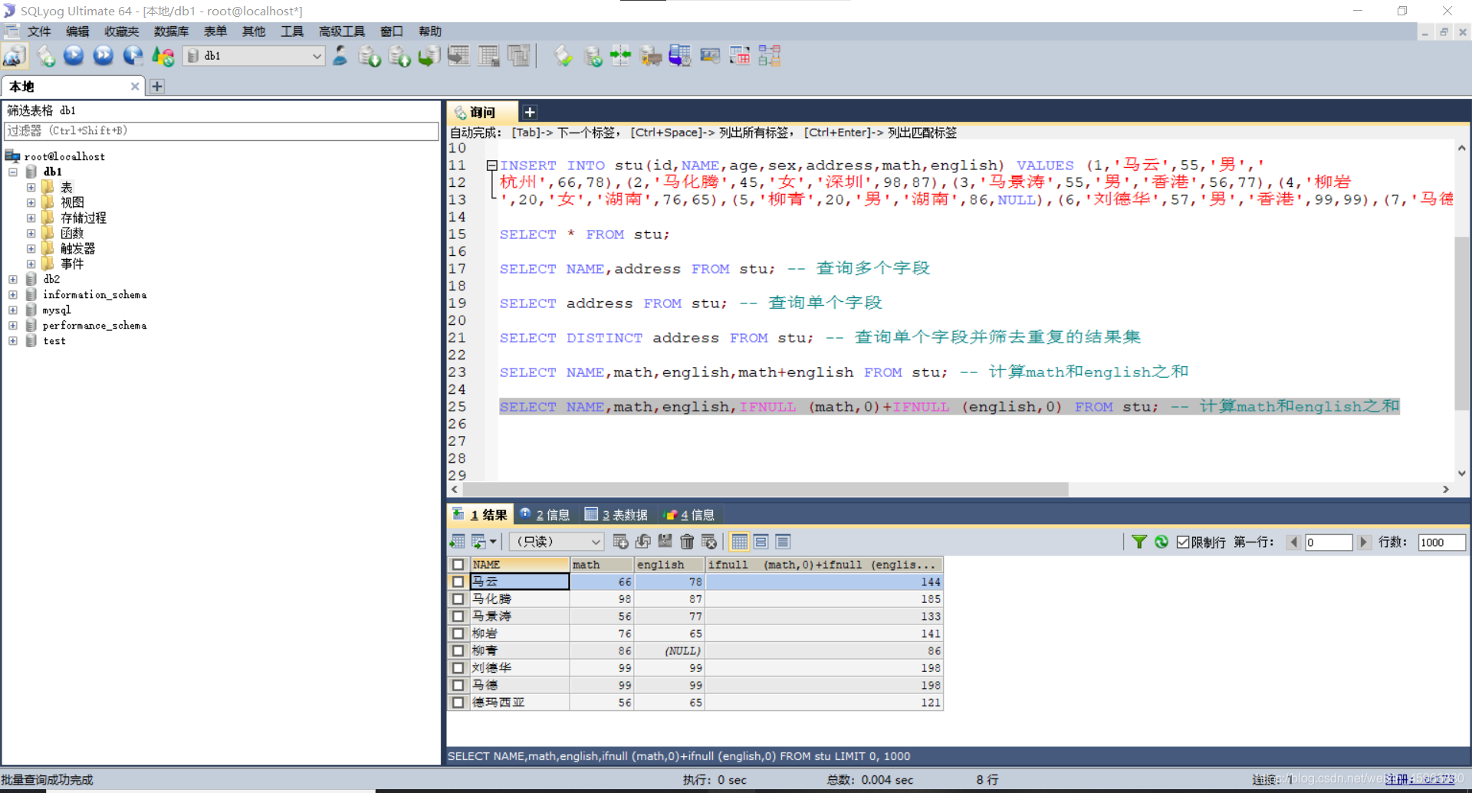The height and width of the screenshot is (793, 1472).
Task: Click the Schema Synchronization green arrows icon
Action: 620,56
